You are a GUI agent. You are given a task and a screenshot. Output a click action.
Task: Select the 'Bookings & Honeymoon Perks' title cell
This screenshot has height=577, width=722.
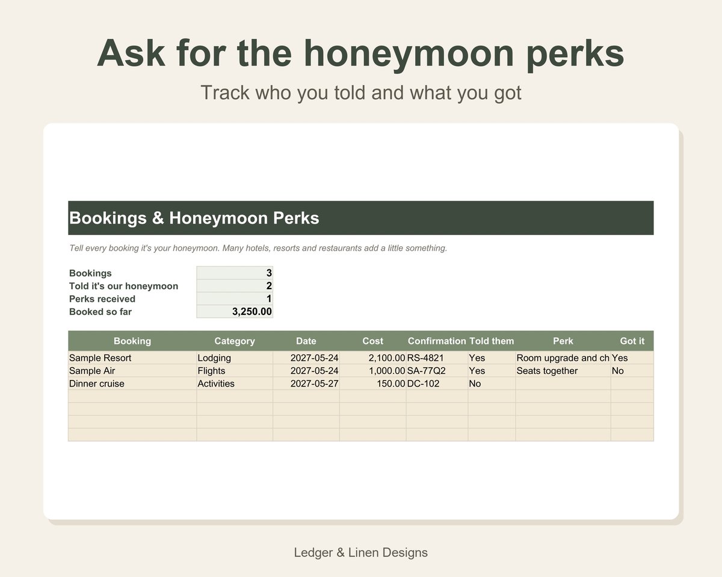[x=360, y=218]
